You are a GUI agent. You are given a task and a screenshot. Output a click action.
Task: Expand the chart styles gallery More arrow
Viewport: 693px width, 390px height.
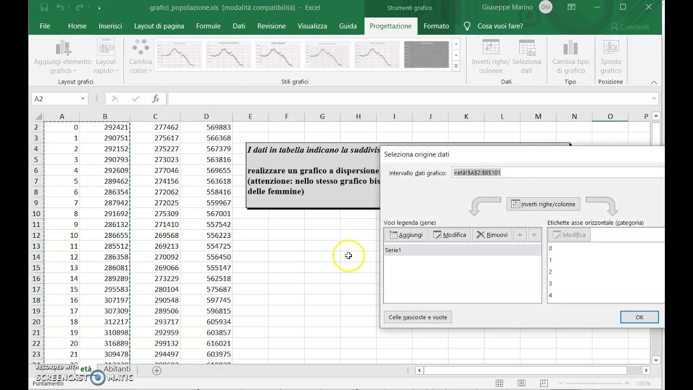pyautogui.click(x=456, y=66)
